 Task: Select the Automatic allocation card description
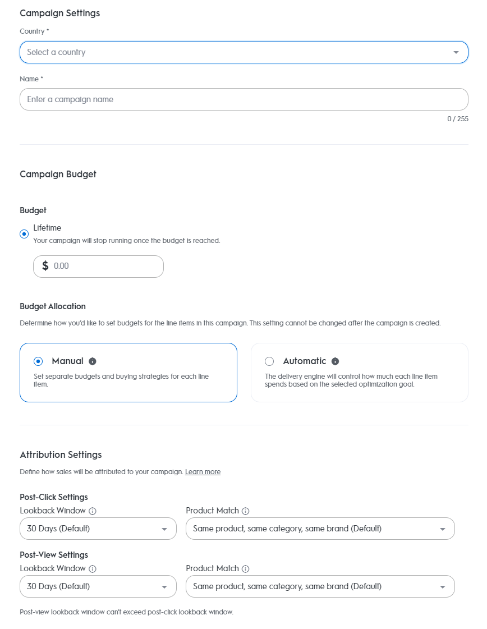pos(351,380)
